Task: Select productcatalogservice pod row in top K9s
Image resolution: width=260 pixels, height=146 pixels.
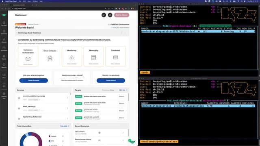Action: (x=198, y=31)
